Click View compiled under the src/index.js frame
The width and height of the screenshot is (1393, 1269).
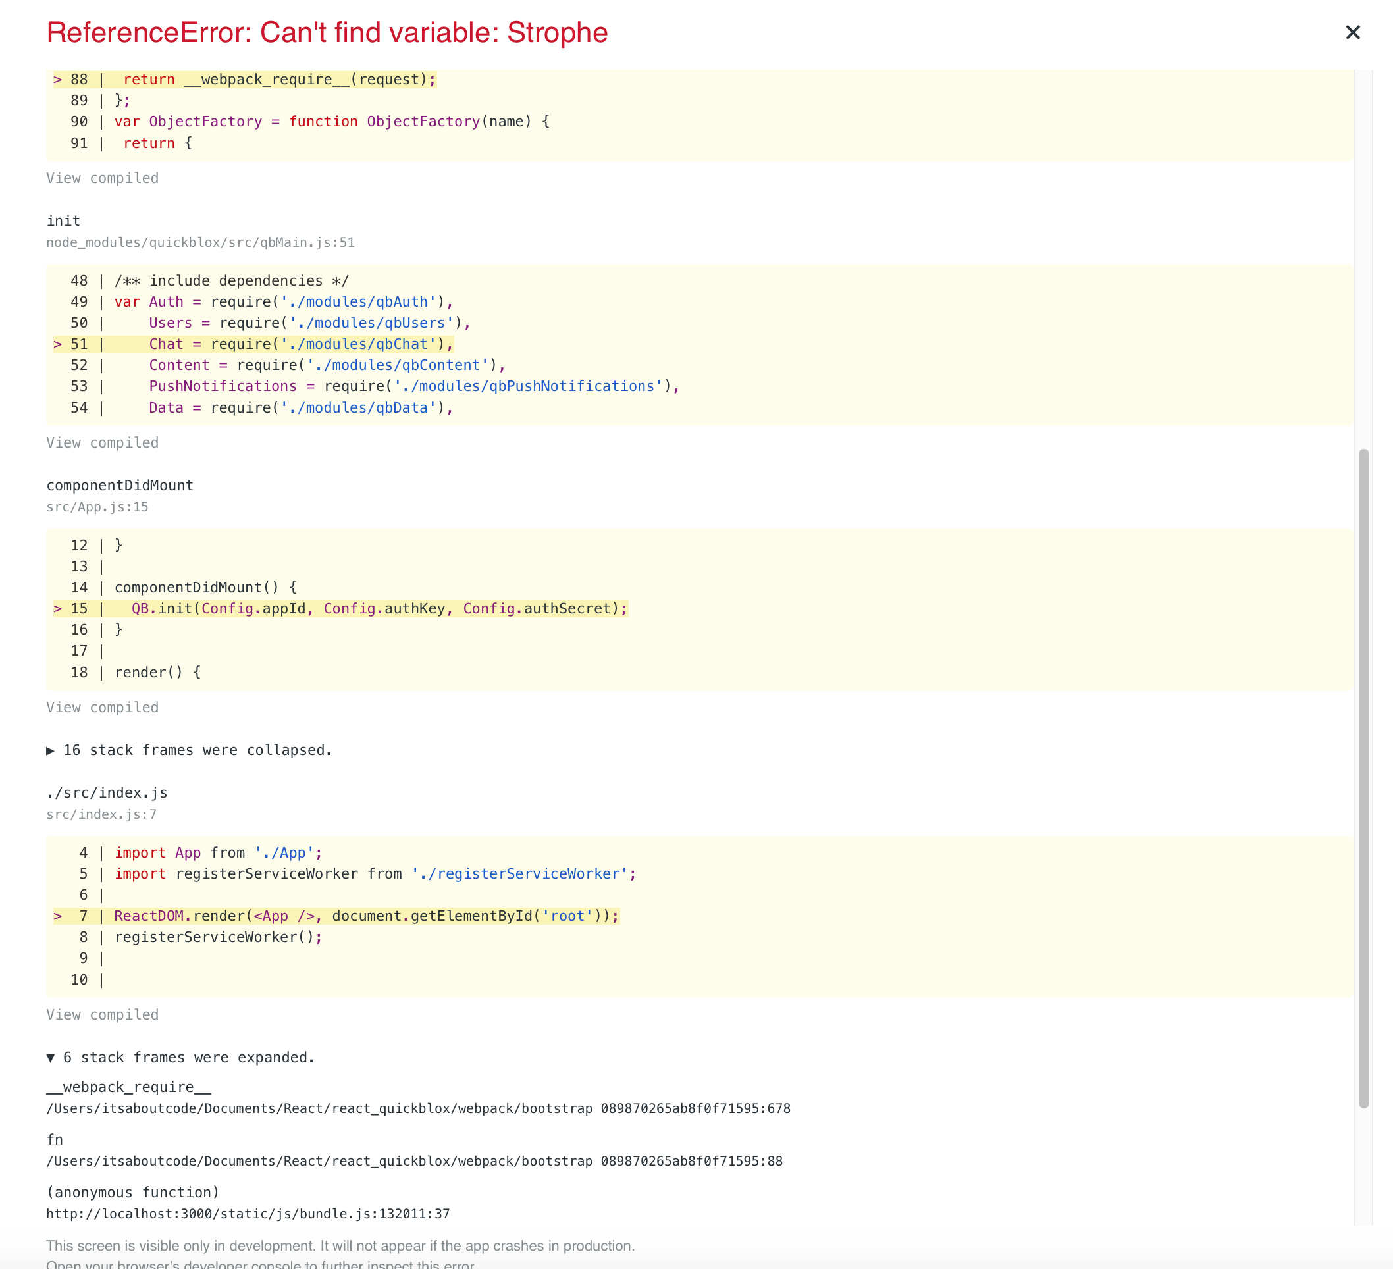pos(102,1015)
